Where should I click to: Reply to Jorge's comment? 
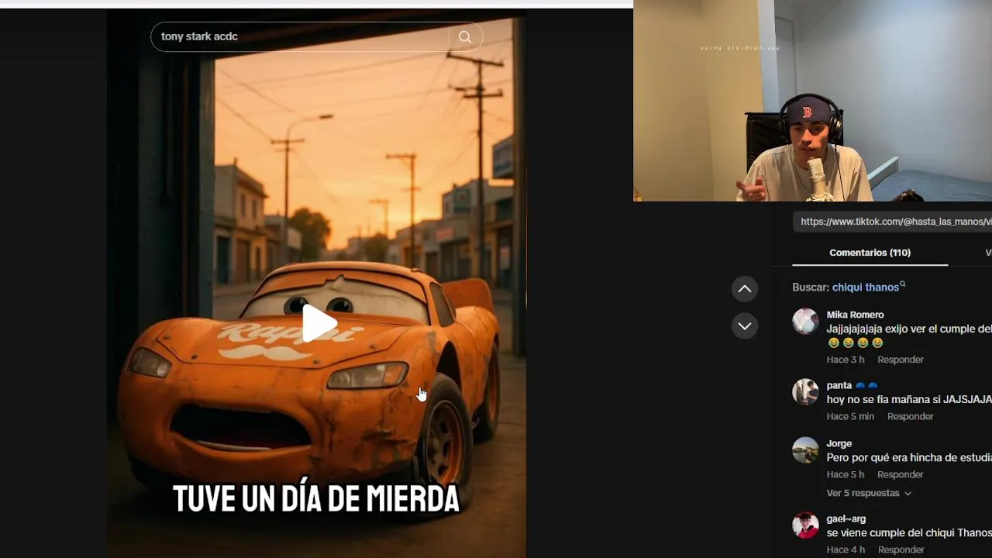(x=901, y=474)
